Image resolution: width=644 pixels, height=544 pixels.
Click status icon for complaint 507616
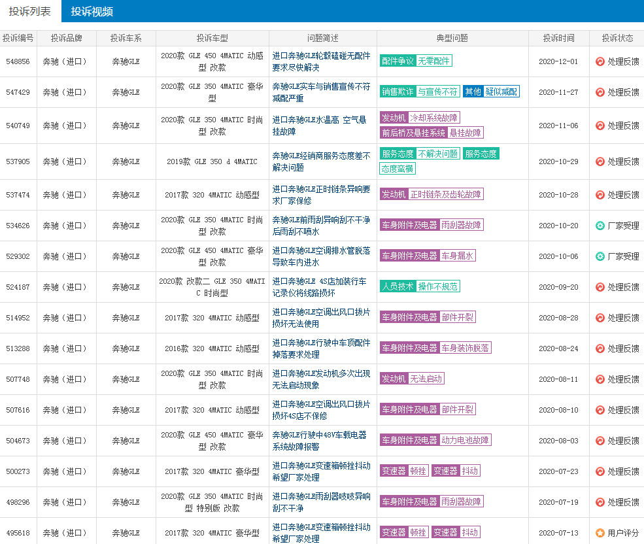click(x=600, y=410)
